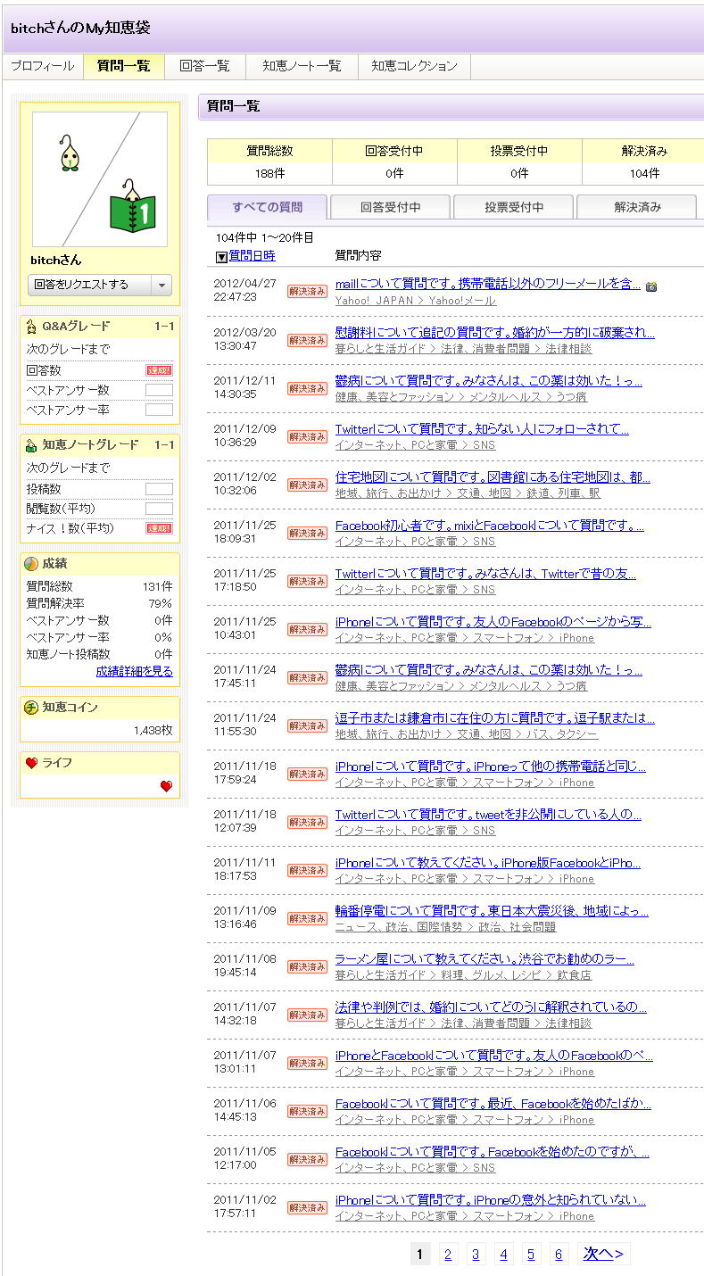Click the 104件中 1〜20件目 count text
The width and height of the screenshot is (704, 1276).
tap(265, 238)
